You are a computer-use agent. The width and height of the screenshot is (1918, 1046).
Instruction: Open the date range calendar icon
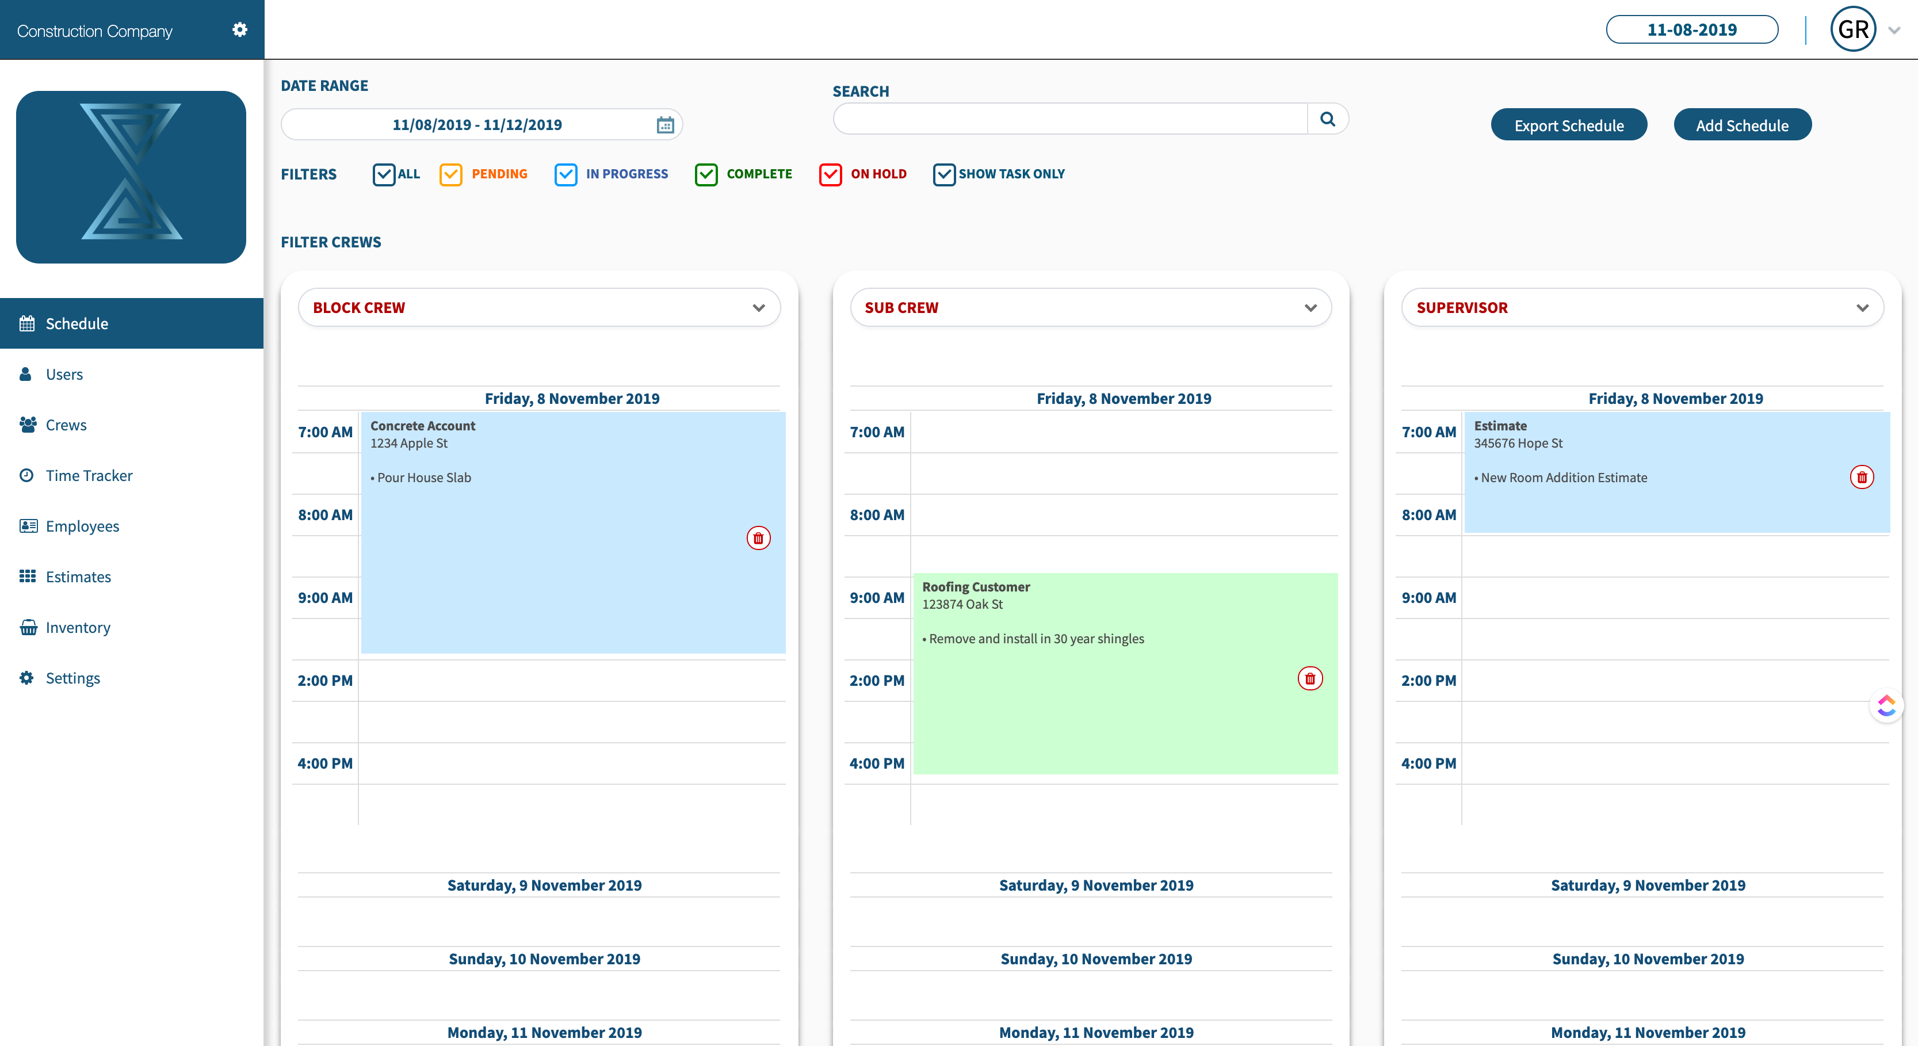[x=665, y=124]
